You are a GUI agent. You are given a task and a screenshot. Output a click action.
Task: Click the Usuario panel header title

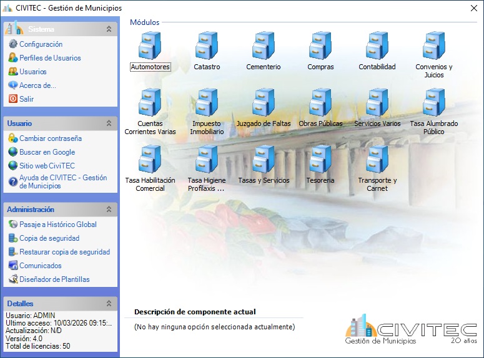click(x=19, y=123)
